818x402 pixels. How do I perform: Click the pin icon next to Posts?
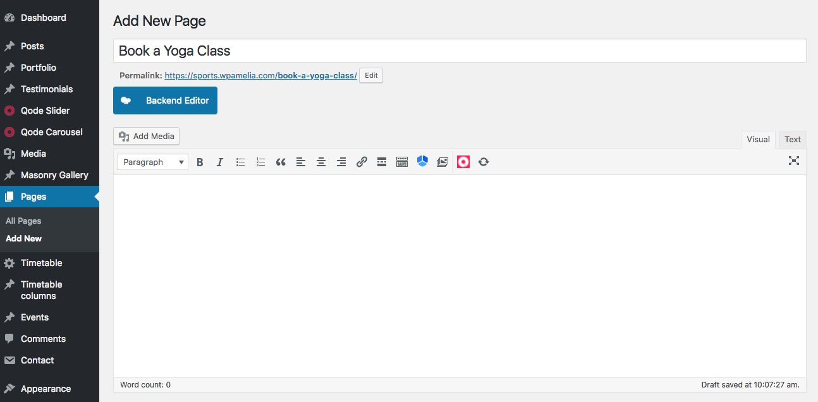click(x=9, y=46)
